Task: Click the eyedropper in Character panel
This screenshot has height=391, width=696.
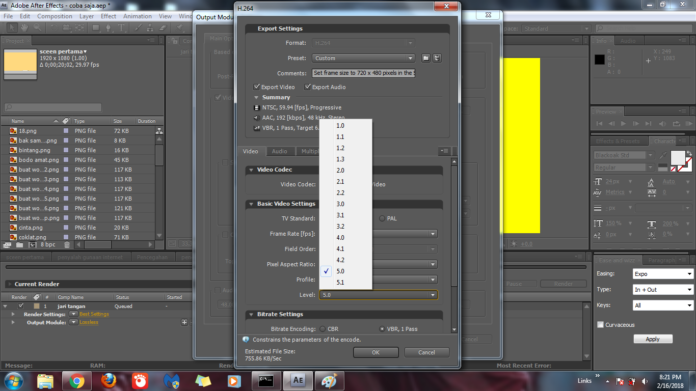Action: tap(663, 155)
